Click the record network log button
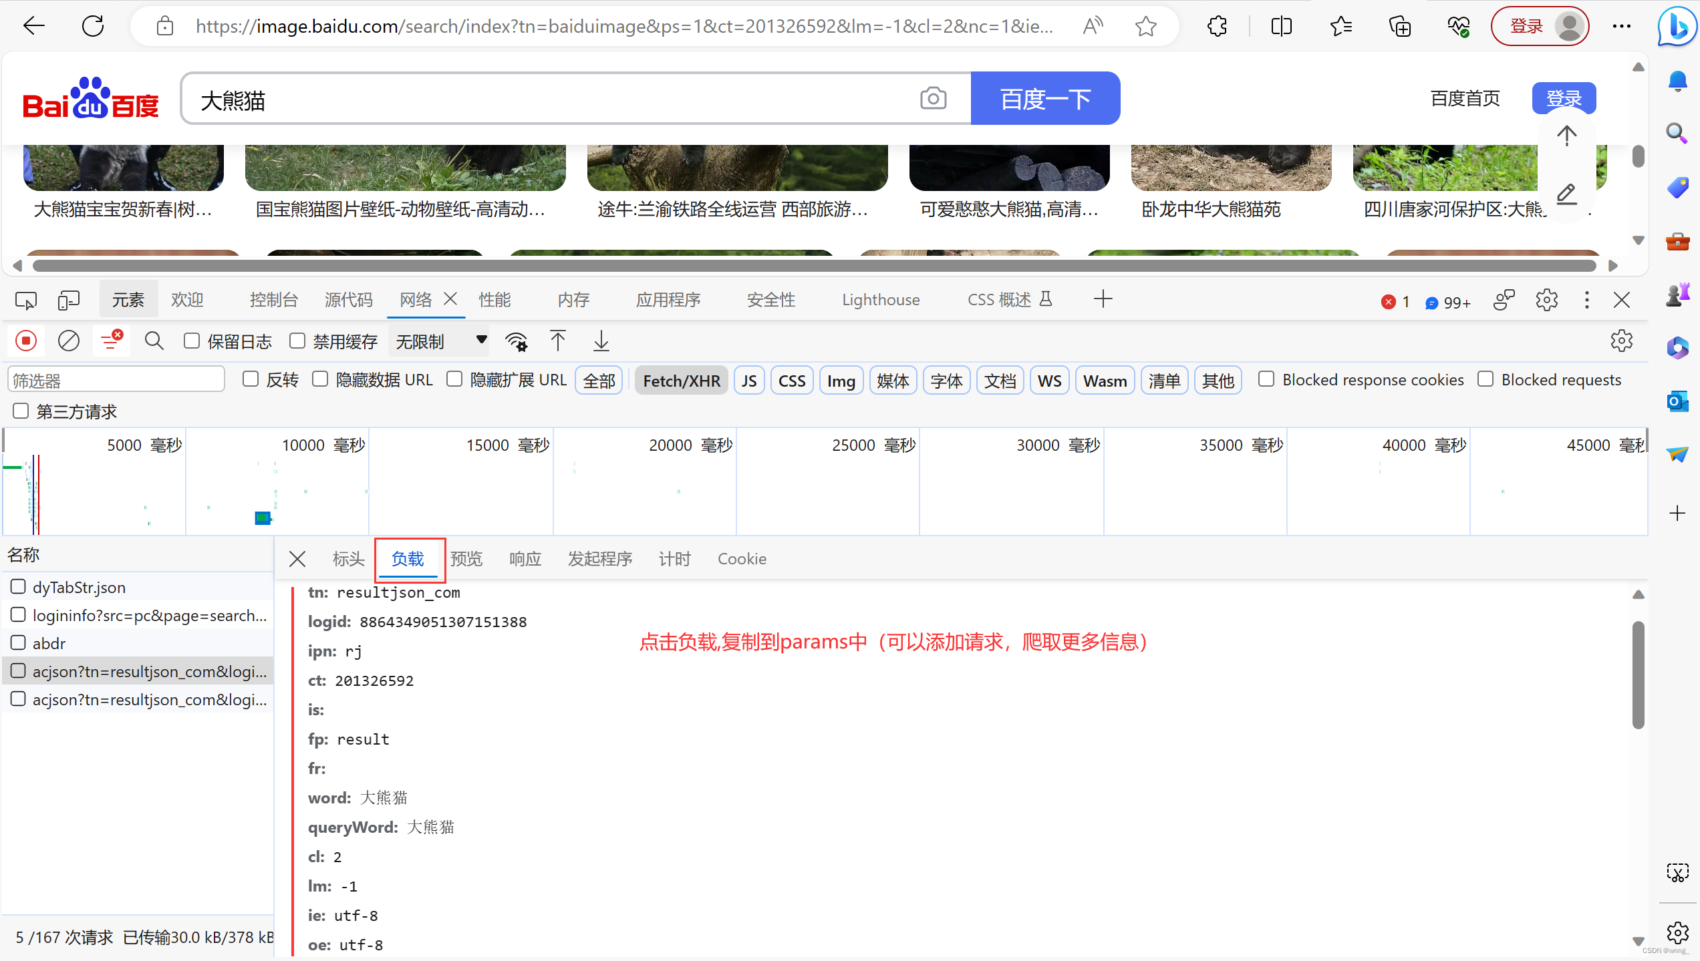This screenshot has height=961, width=1700. tap(26, 341)
